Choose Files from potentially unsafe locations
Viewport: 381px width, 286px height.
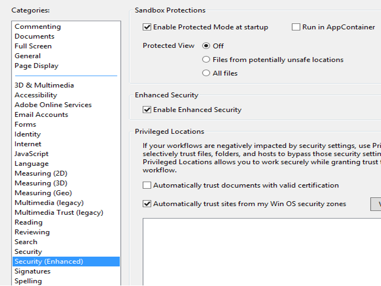tap(206, 60)
